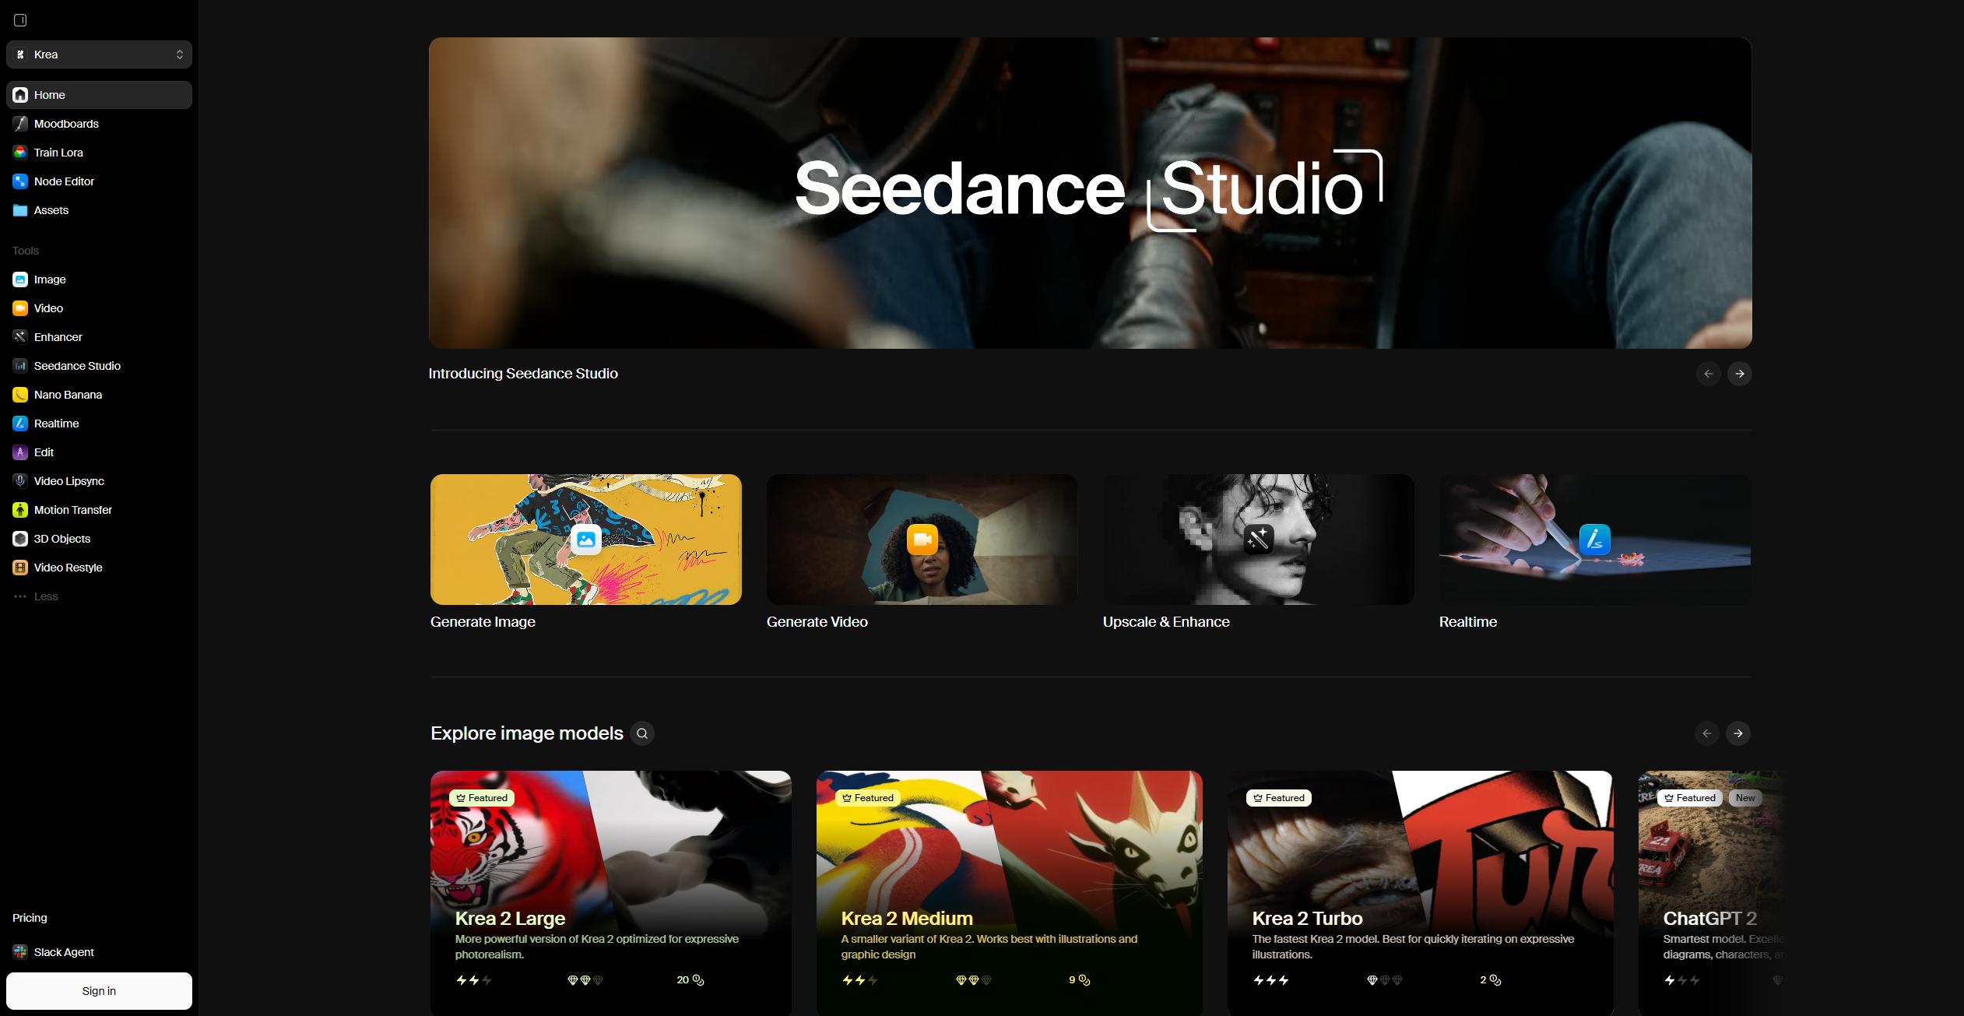This screenshot has height=1016, width=1964.
Task: Select the Motion Transfer icon
Action: tap(20, 510)
